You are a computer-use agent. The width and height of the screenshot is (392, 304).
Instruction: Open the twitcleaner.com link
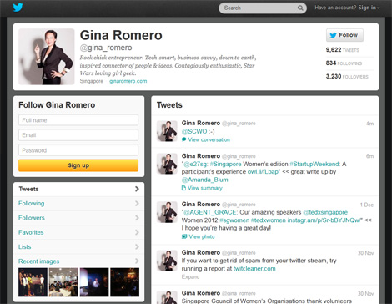tap(254, 269)
